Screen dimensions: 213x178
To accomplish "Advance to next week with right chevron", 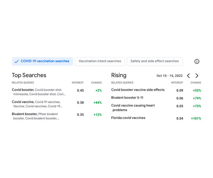I will point(197,76).
